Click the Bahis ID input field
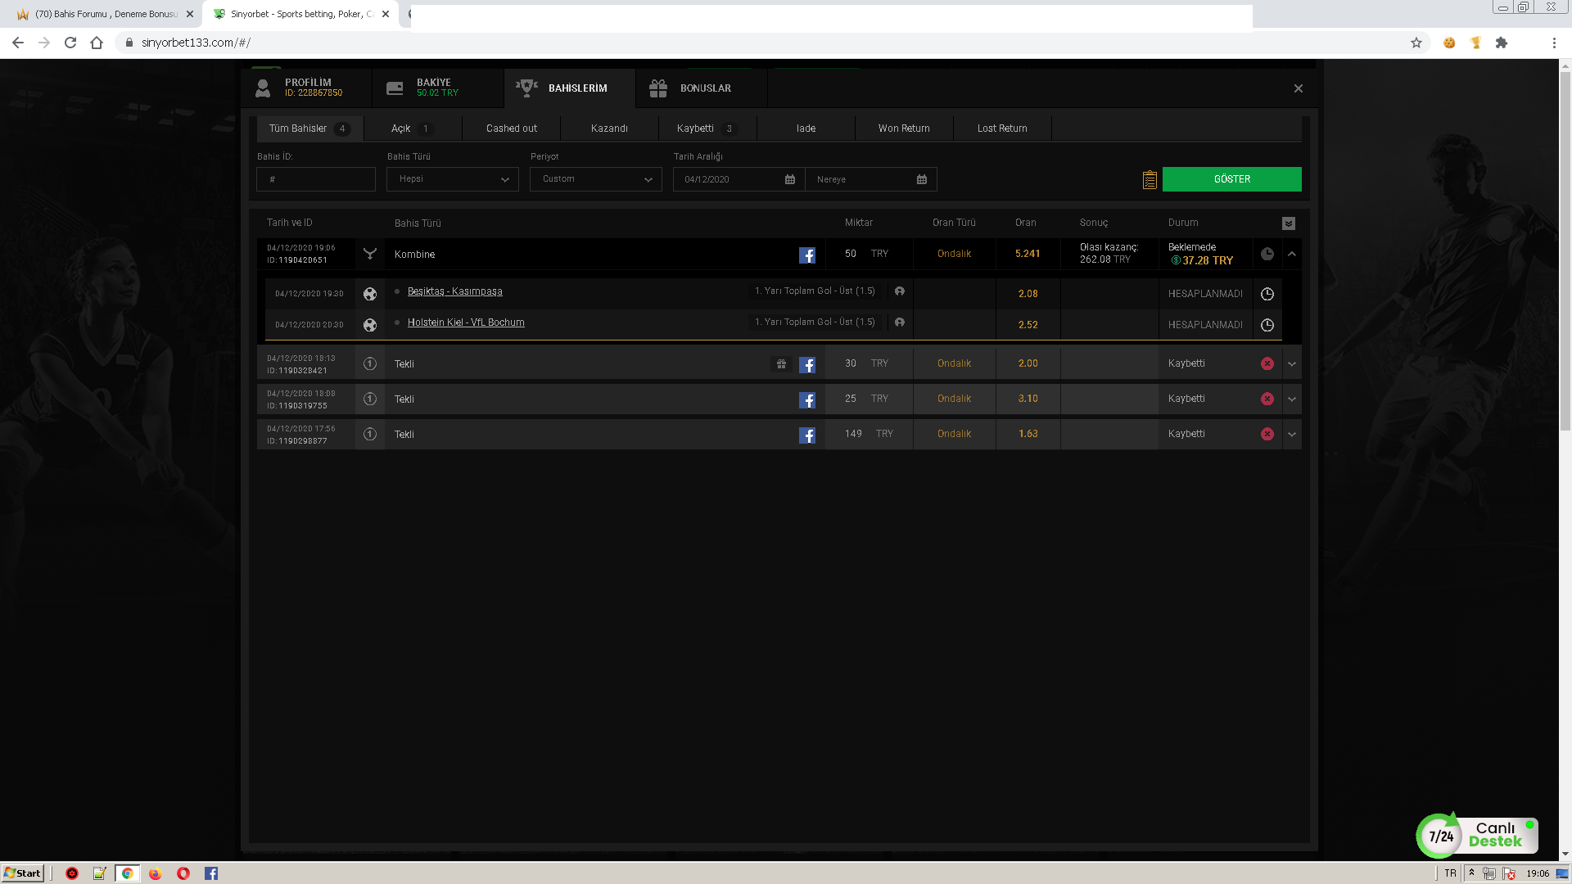The height and width of the screenshot is (884, 1572). point(315,179)
